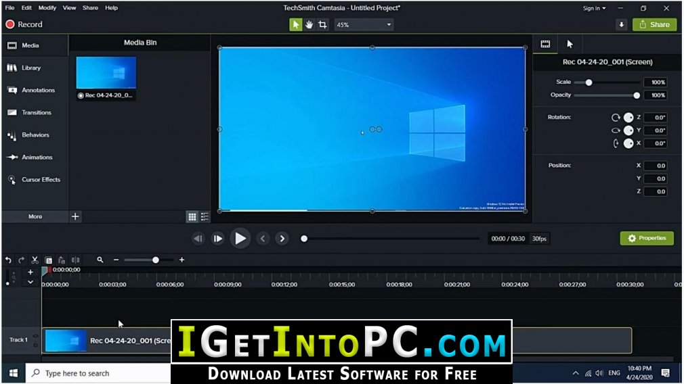This screenshot has width=684, height=384.
Task: Click the green Properties button
Action: [x=647, y=238]
